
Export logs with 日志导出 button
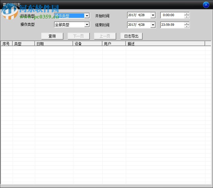click(131, 36)
